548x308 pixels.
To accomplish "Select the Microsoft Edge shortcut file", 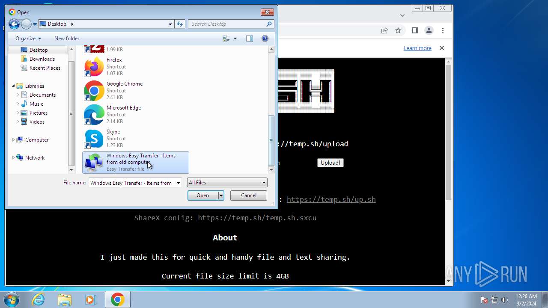I will click(x=135, y=115).
